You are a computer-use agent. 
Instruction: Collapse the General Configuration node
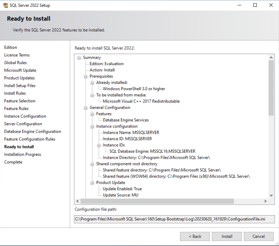(86, 108)
